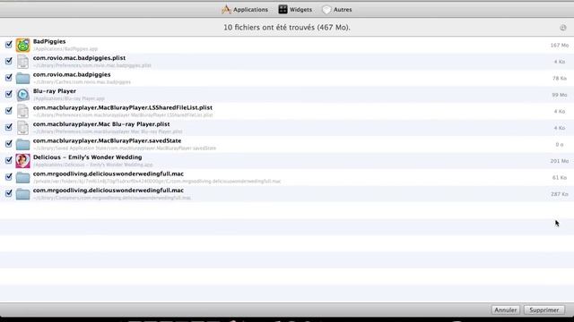Viewport: 574px width, 322px height.
Task: Click the small round icon right of results header
Action: coord(562,28)
